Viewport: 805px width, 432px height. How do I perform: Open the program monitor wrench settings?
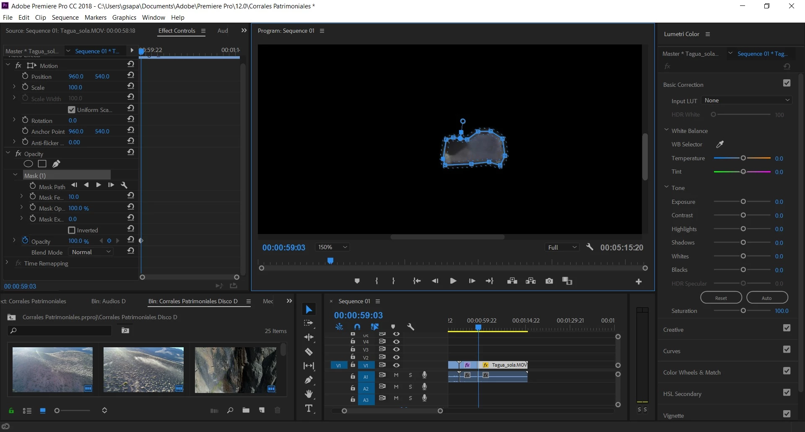point(589,247)
